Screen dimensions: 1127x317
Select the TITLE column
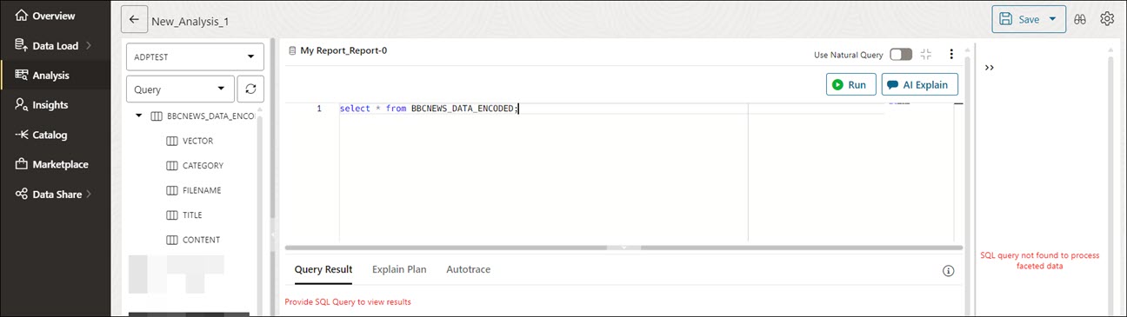click(192, 215)
